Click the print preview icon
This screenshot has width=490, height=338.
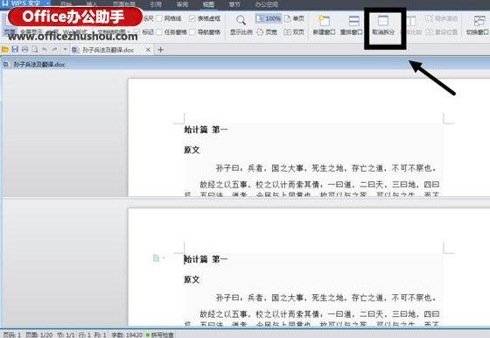point(35,49)
